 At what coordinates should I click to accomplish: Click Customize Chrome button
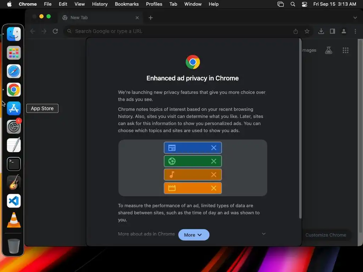[326, 235]
